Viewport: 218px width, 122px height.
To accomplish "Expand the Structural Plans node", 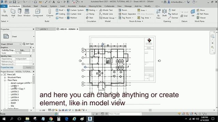I will point(5,77).
